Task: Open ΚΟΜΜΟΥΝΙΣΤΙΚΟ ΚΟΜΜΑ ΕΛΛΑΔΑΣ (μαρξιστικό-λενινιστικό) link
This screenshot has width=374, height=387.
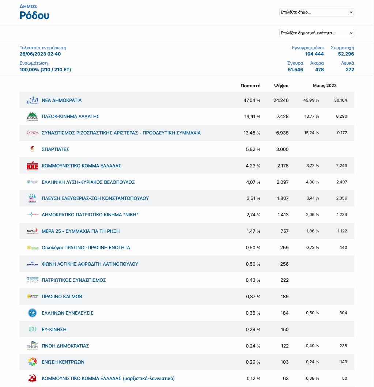Action: 108,378
